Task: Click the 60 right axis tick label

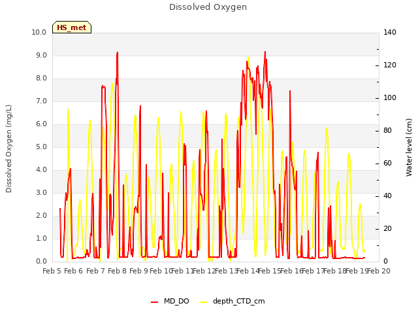Action: (387, 164)
